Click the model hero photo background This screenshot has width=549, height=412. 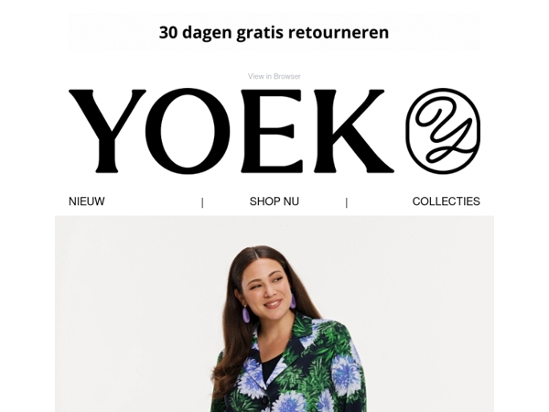(x=123, y=298)
